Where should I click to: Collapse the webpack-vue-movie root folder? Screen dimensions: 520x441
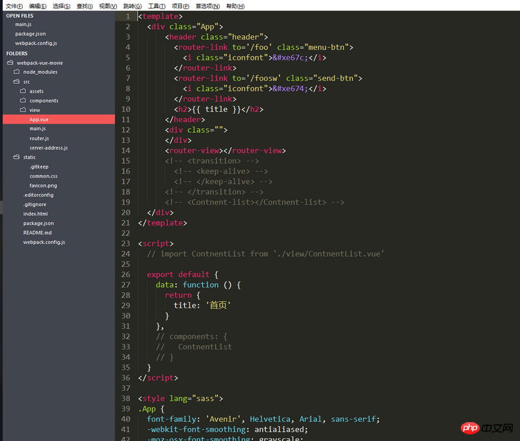tap(10, 63)
